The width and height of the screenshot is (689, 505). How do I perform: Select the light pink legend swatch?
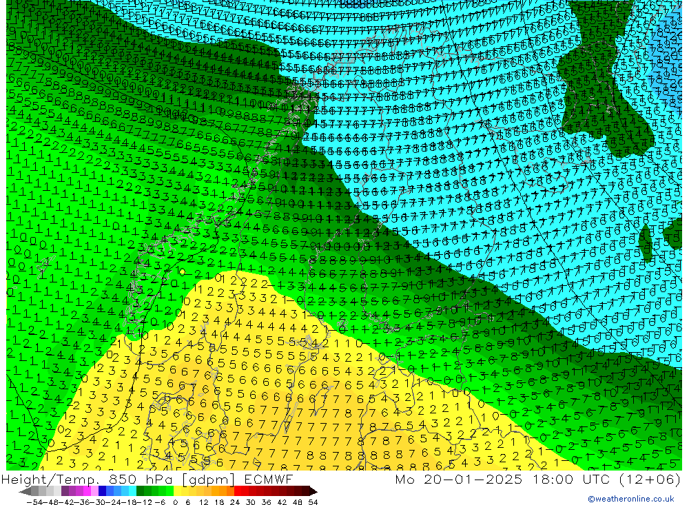94,491
